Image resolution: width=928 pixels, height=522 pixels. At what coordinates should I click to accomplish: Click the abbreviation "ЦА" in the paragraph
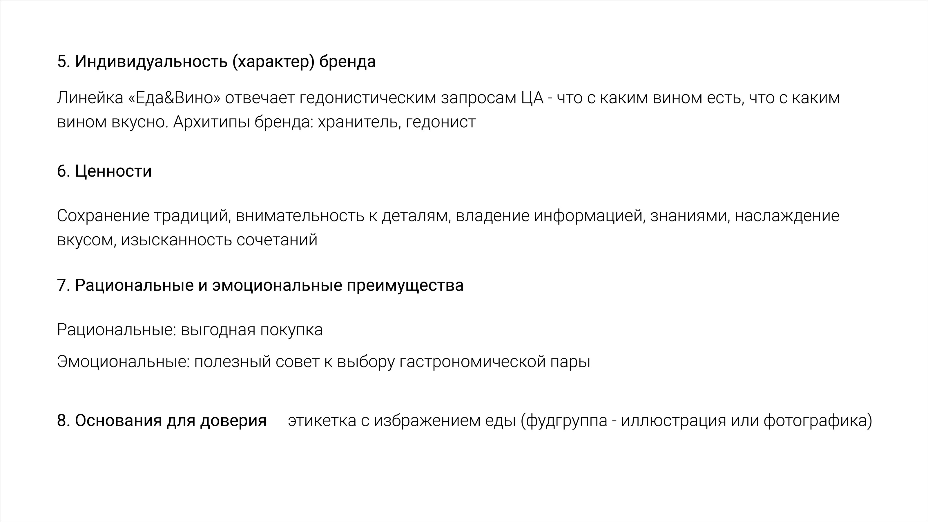pos(532,98)
